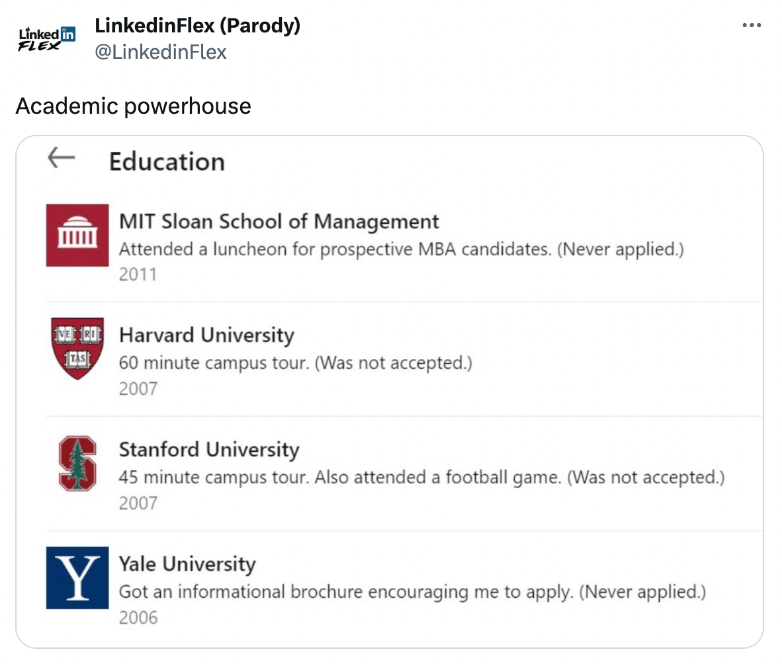The width and height of the screenshot is (782, 664).
Task: Click the MBA luncheon description text
Action: (x=401, y=250)
